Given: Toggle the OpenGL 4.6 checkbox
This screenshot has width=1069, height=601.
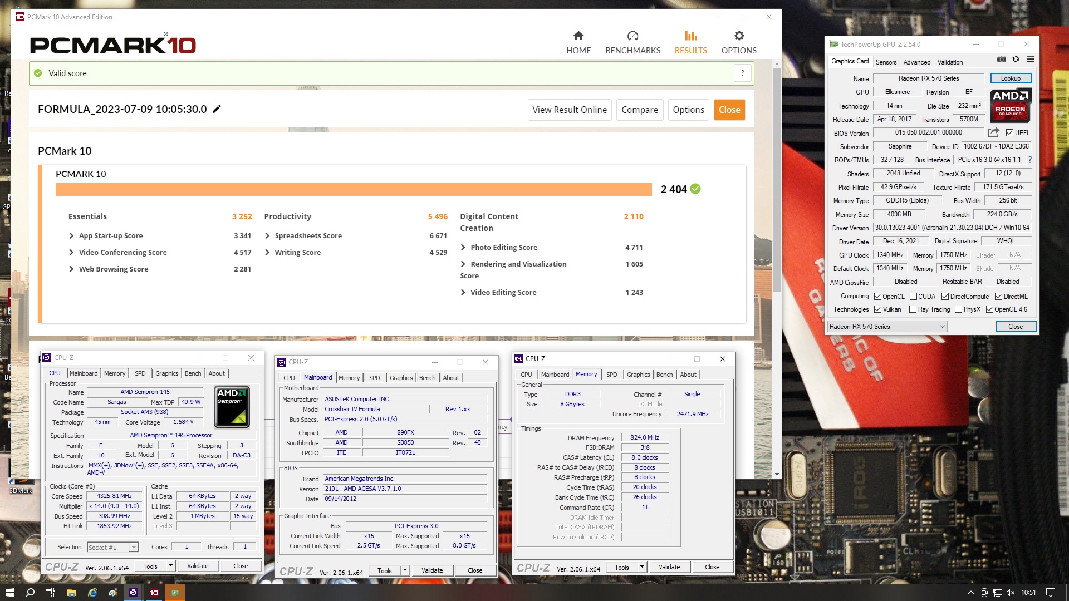Looking at the screenshot, I should [x=989, y=309].
